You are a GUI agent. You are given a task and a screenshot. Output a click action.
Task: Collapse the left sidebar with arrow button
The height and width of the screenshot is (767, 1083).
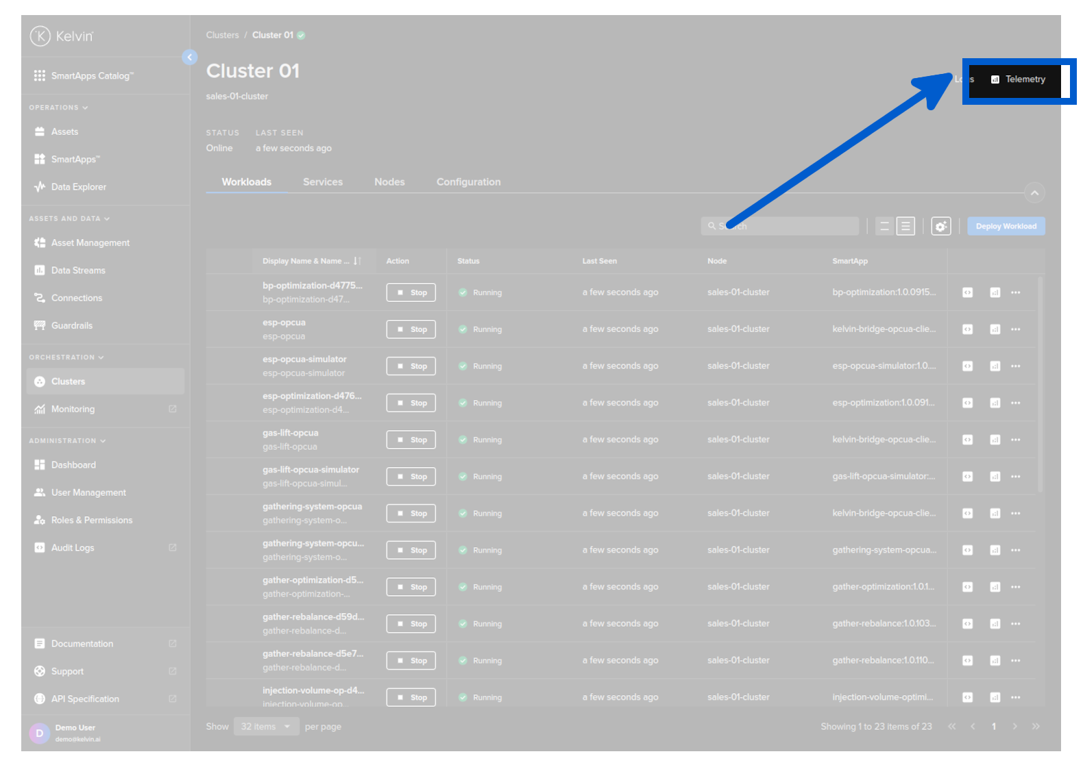190,58
